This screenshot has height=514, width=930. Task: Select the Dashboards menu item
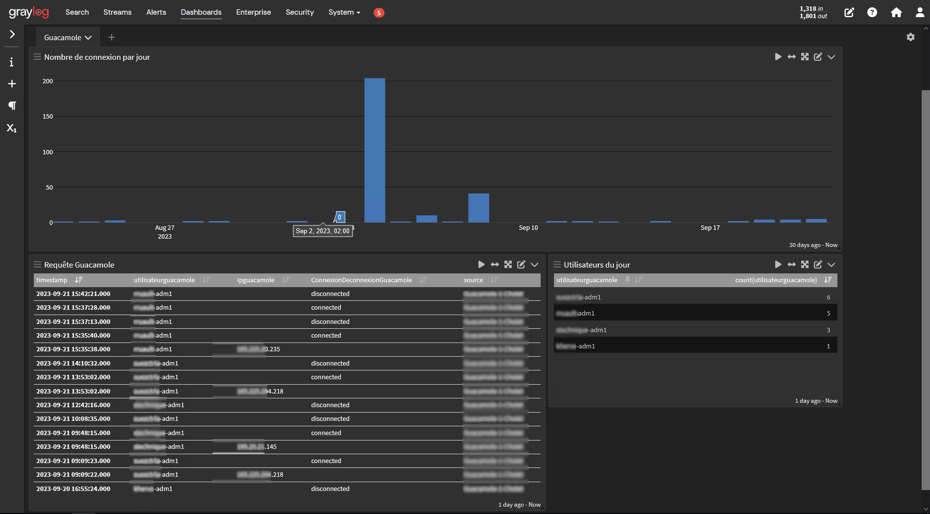[201, 12]
